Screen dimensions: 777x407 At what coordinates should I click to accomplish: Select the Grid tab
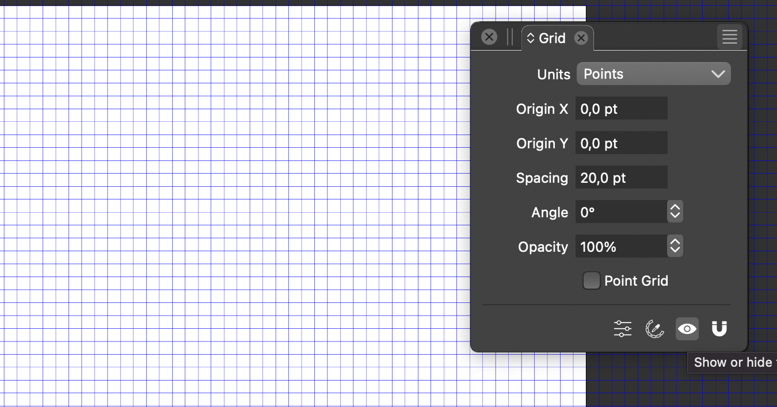click(552, 39)
